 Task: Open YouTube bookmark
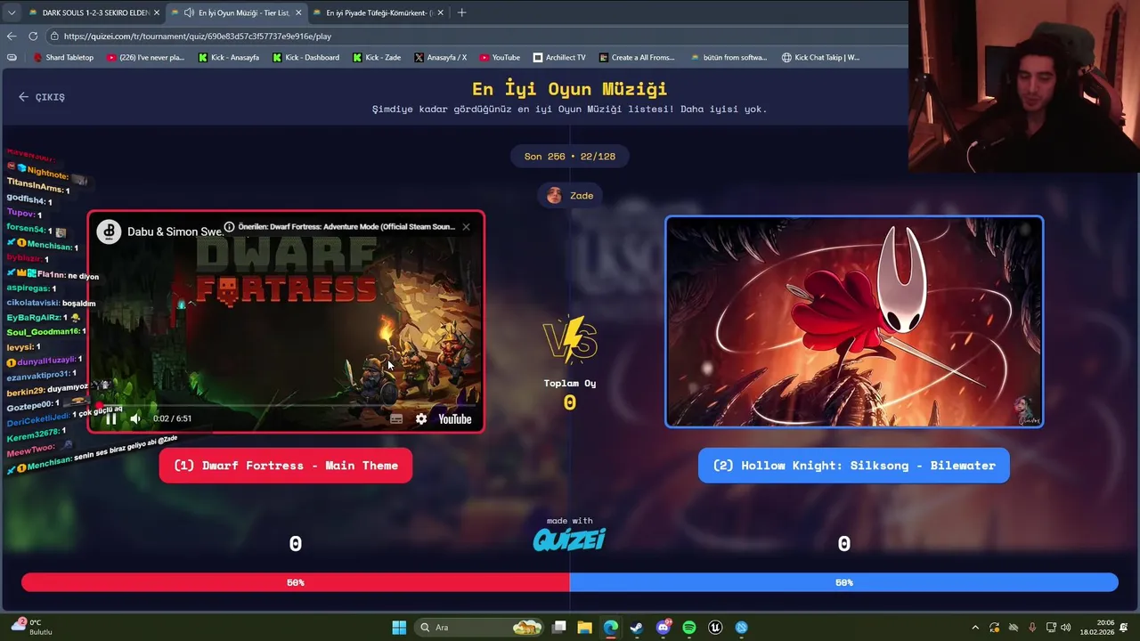(x=500, y=58)
